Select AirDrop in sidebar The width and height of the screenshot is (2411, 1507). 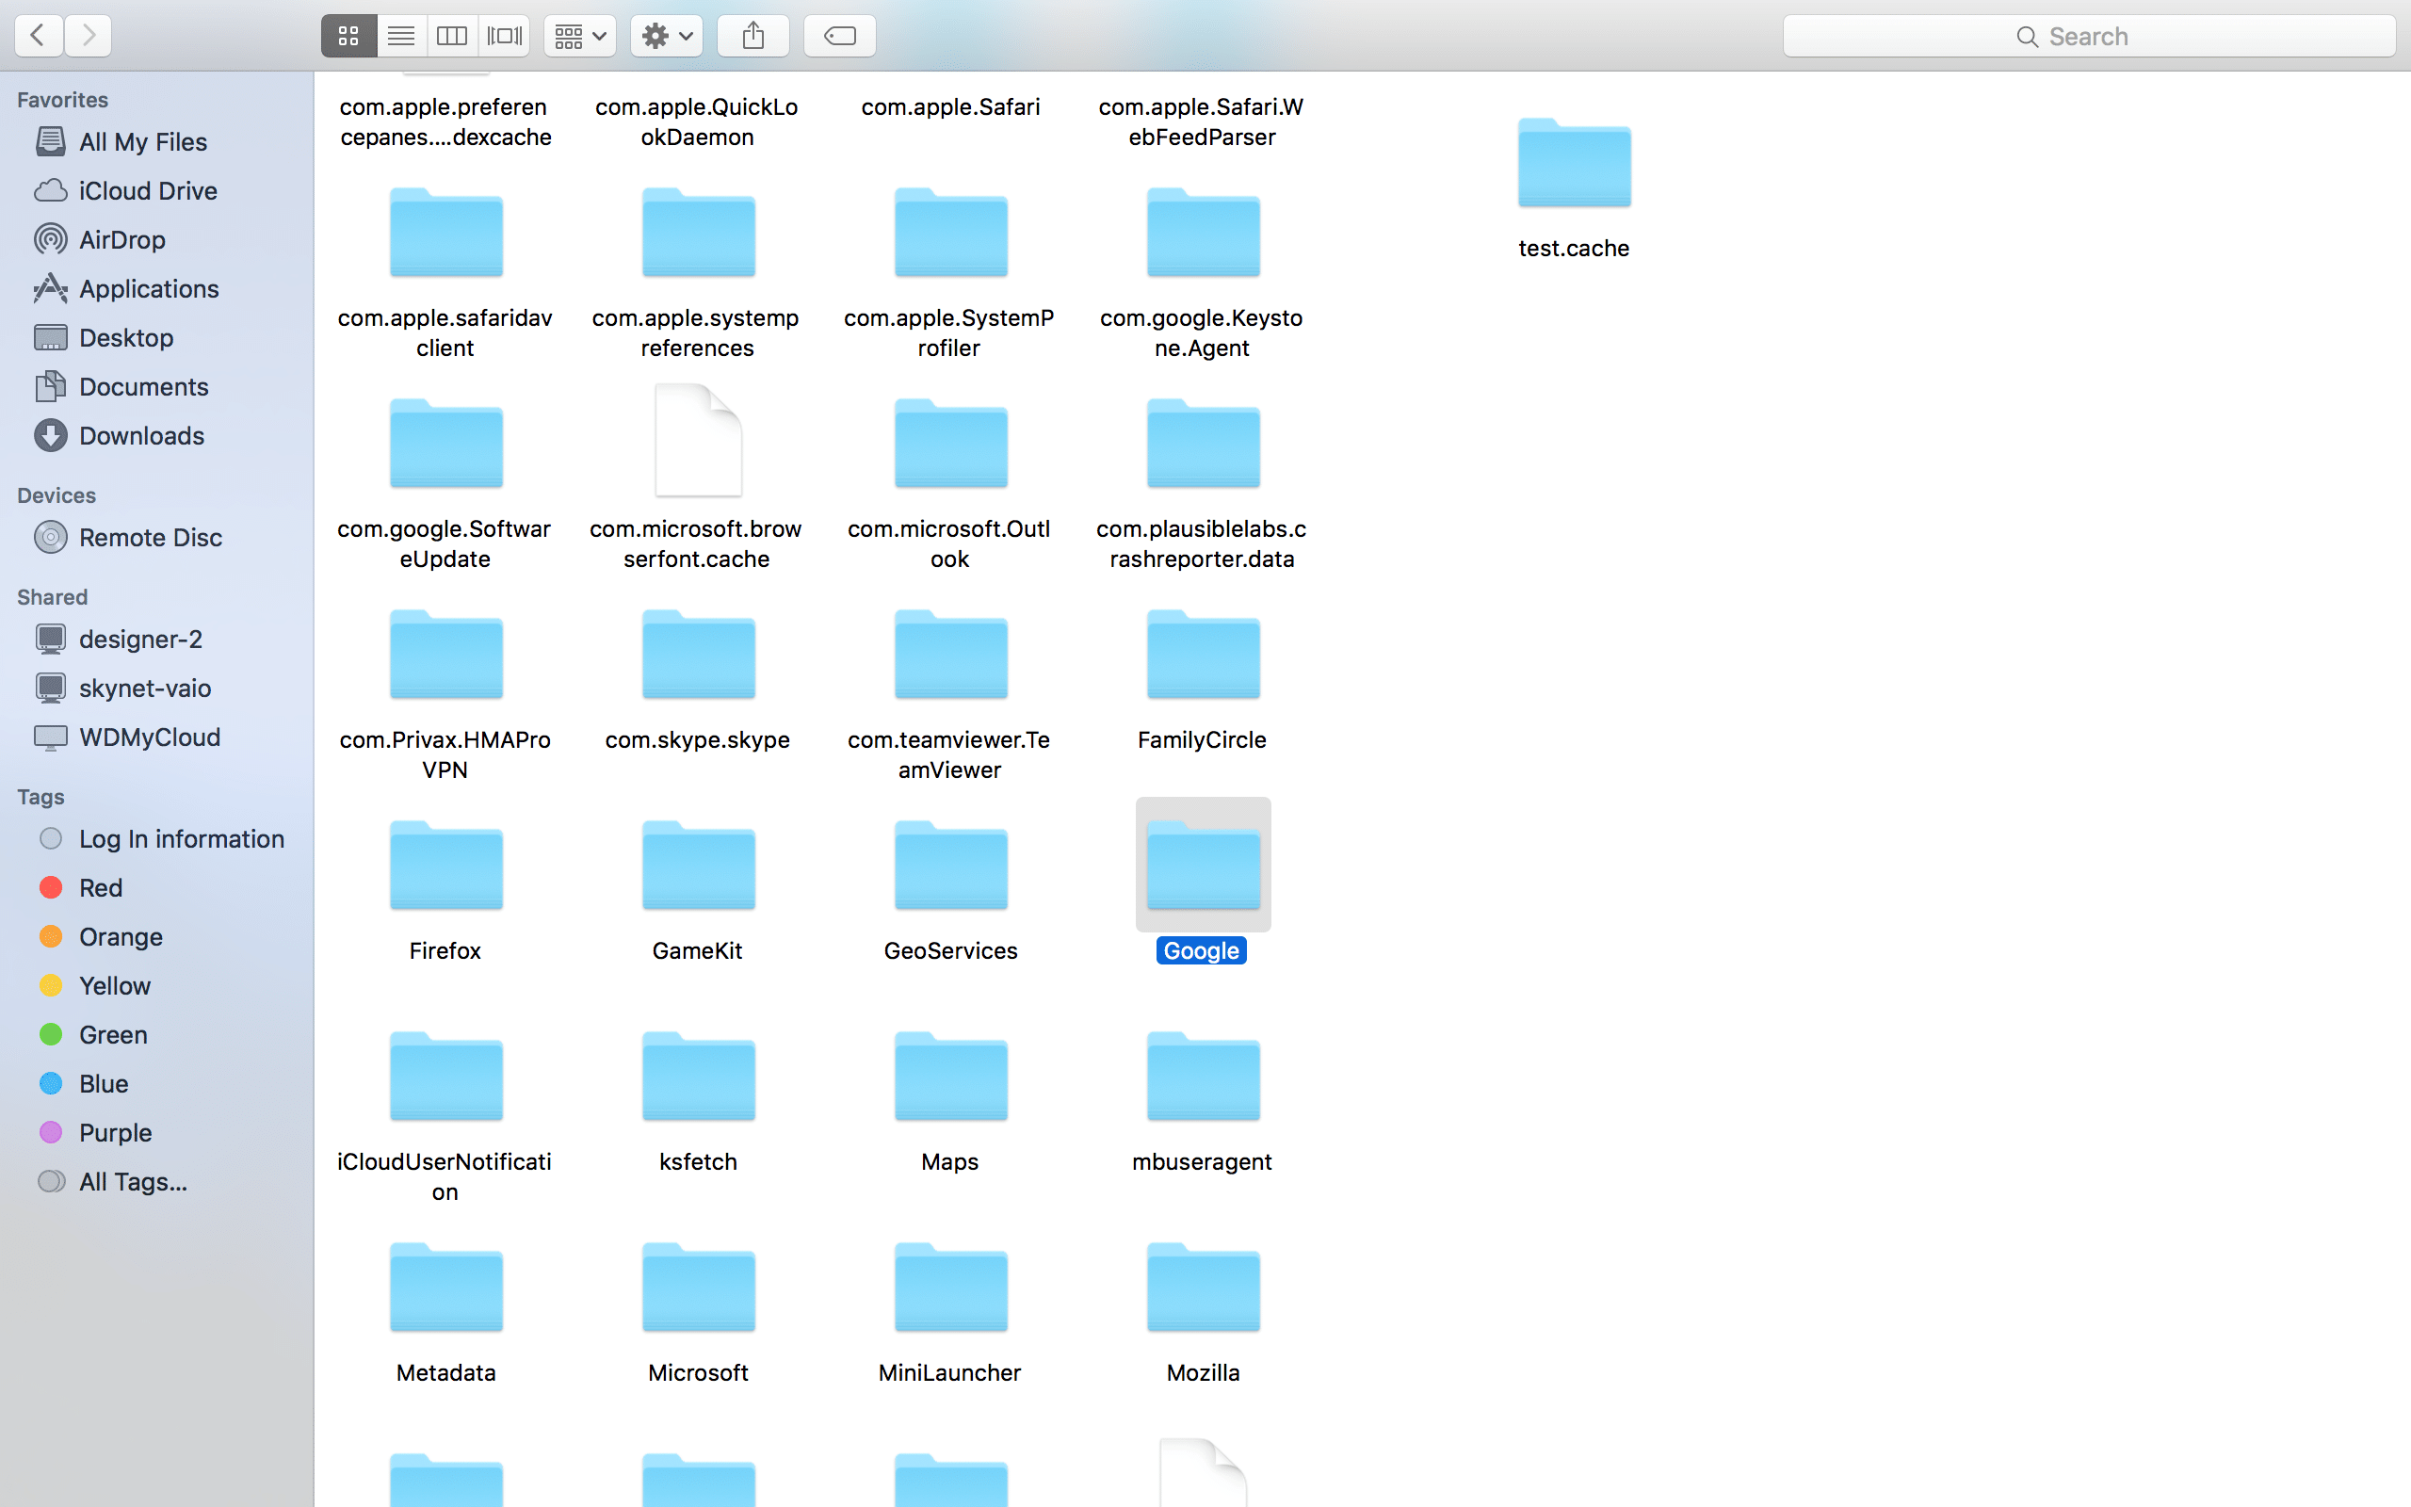[x=121, y=239]
